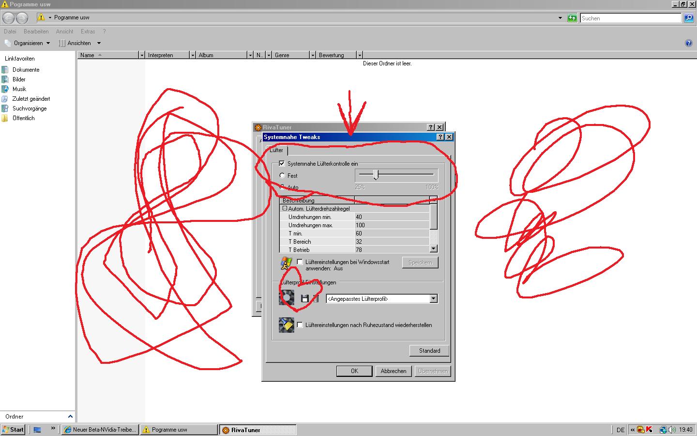Open the Dokumente favorite link
Viewport: 697px width, 436px height.
[26, 70]
